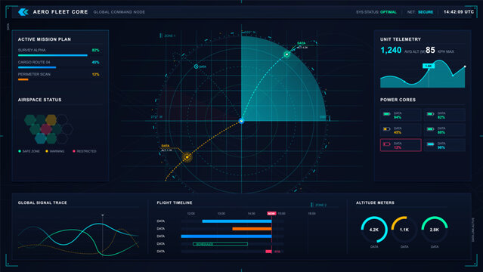Click the Safe Zone green legend dot
The width and height of the screenshot is (483, 272).
(20, 151)
